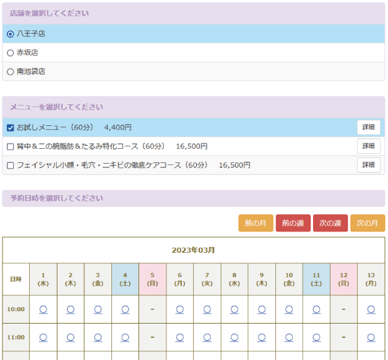Click the 前の週 button
Screen dimensions: 388x360
pos(293,223)
